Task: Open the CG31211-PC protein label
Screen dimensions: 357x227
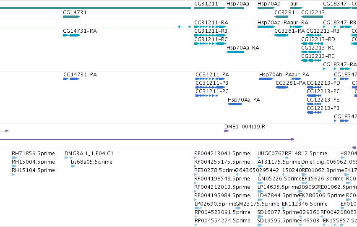Action: [212, 91]
